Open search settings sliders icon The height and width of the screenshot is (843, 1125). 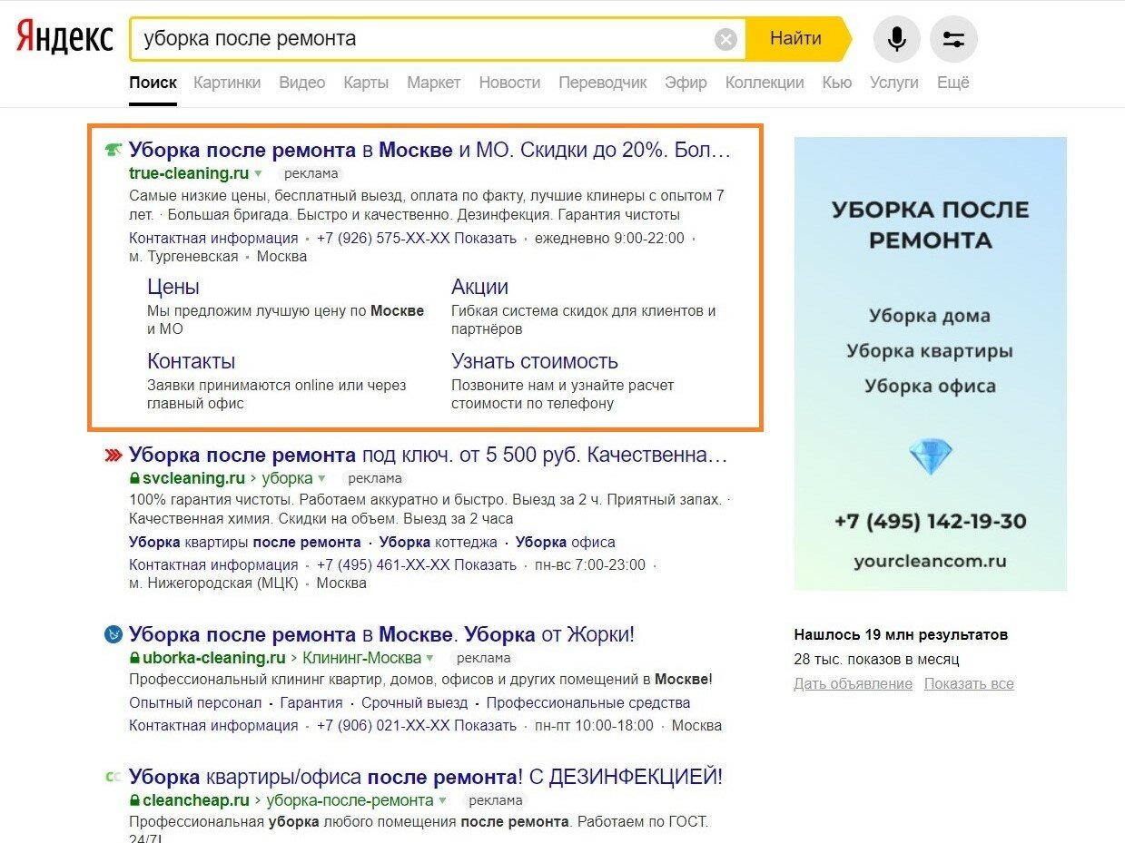pos(953,39)
